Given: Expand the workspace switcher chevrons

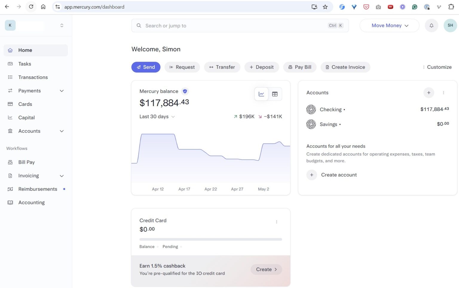Looking at the screenshot, I should click(x=62, y=25).
